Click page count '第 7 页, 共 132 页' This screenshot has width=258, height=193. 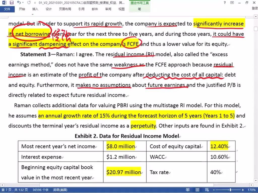(x=15, y=190)
